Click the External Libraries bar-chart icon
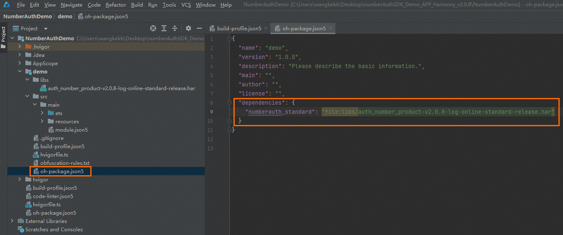The image size is (563, 235). click(21, 221)
